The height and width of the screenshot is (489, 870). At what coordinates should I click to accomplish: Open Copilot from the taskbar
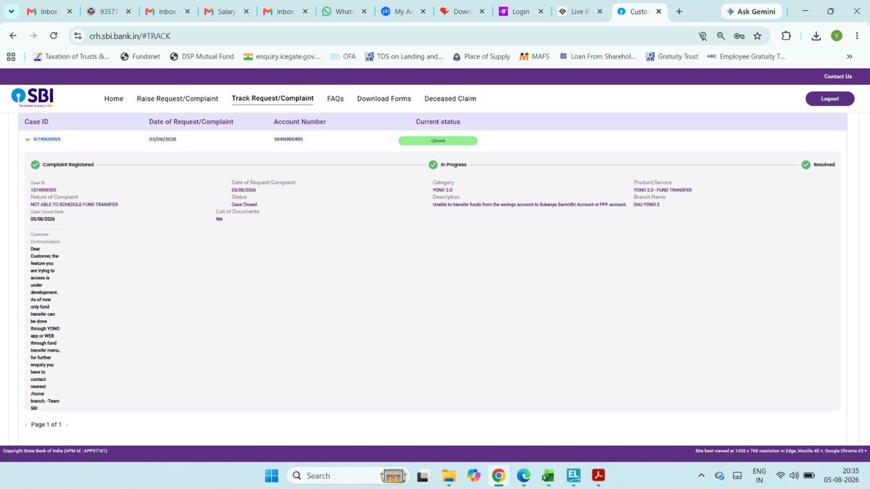coord(473,475)
